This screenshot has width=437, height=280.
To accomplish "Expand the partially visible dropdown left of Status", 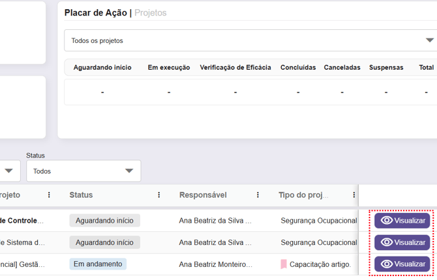I will [x=9, y=171].
